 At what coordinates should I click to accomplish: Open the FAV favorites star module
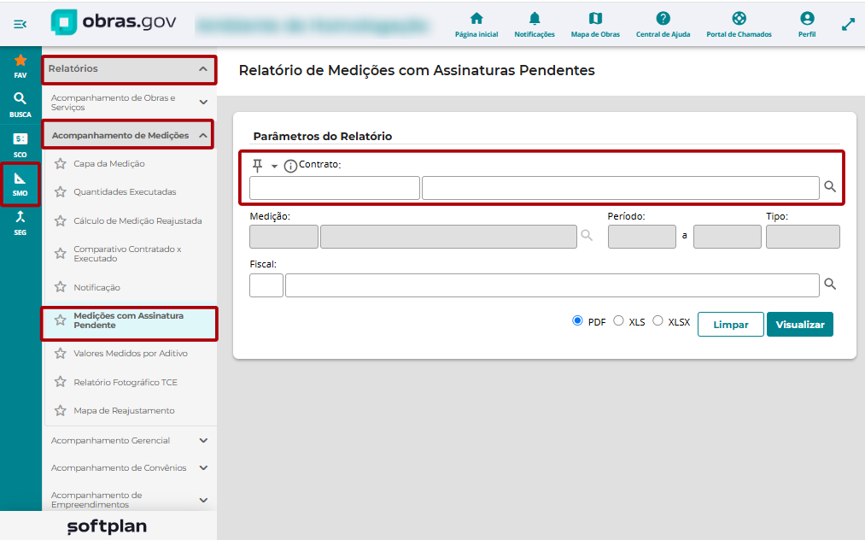coord(20,66)
